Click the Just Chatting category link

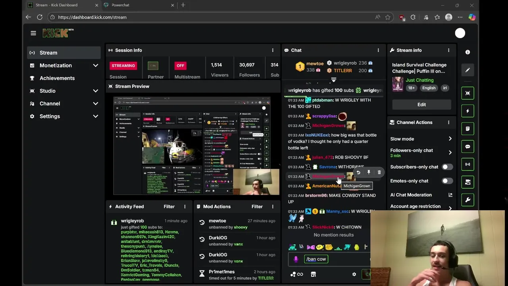pos(419,80)
